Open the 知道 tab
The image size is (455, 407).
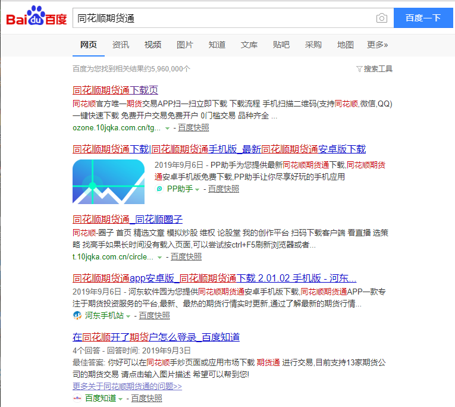pos(216,45)
